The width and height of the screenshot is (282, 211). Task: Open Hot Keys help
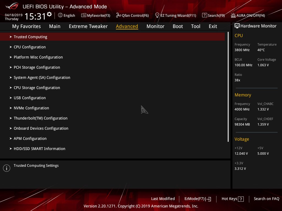coord(232,199)
